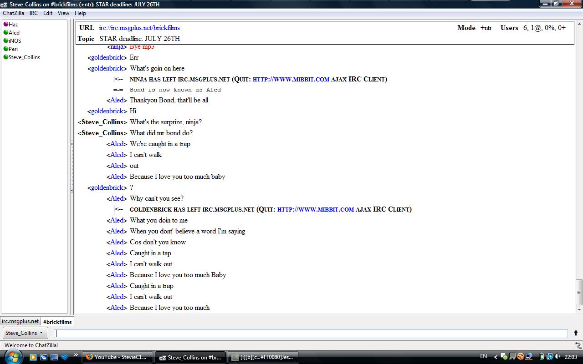Click the goldenbrick nick beside "What's goin on here"
Viewport: 583px width, 364px height.
point(107,68)
